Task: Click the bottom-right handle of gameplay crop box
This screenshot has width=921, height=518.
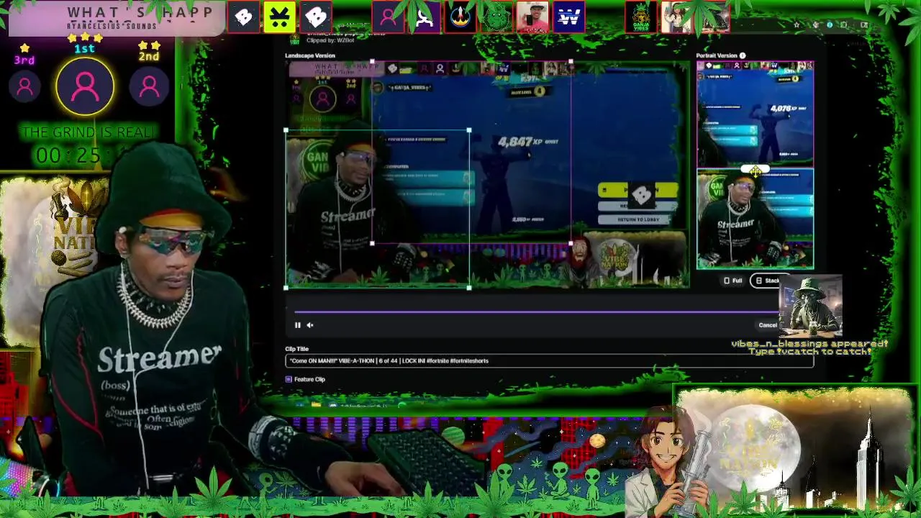Action: (571, 243)
